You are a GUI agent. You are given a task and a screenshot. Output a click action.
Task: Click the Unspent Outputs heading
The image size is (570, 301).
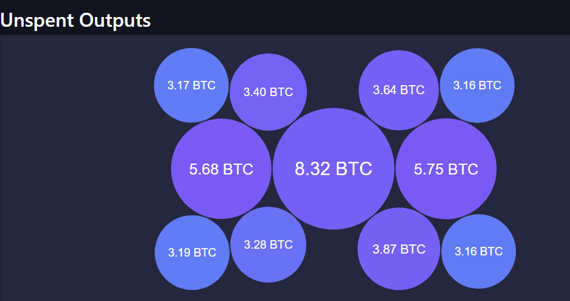click(x=76, y=20)
